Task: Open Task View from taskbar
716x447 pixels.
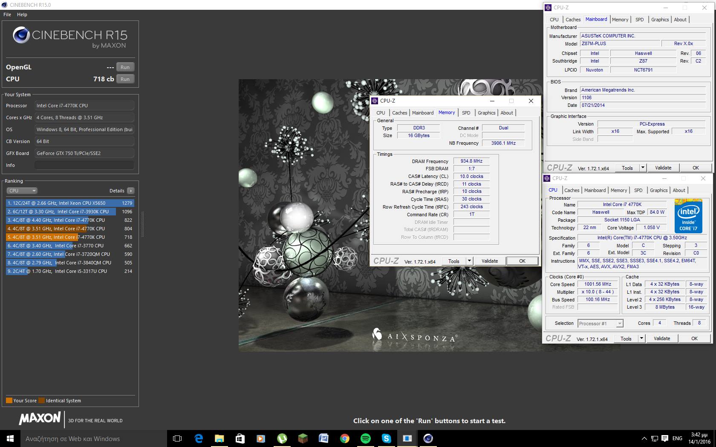Action: click(x=177, y=438)
